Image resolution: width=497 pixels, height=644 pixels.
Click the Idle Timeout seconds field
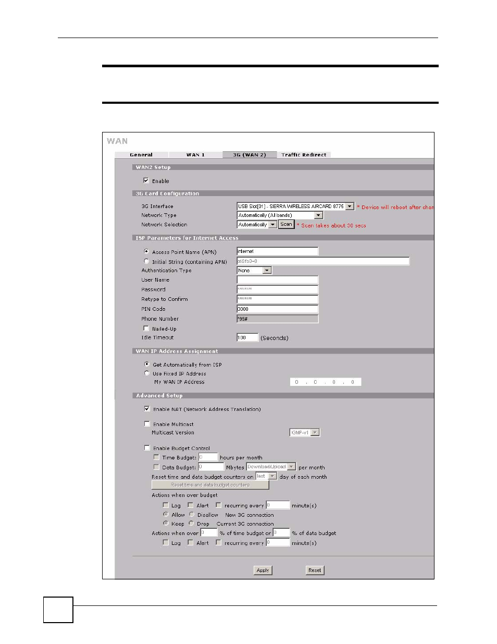coord(247,338)
